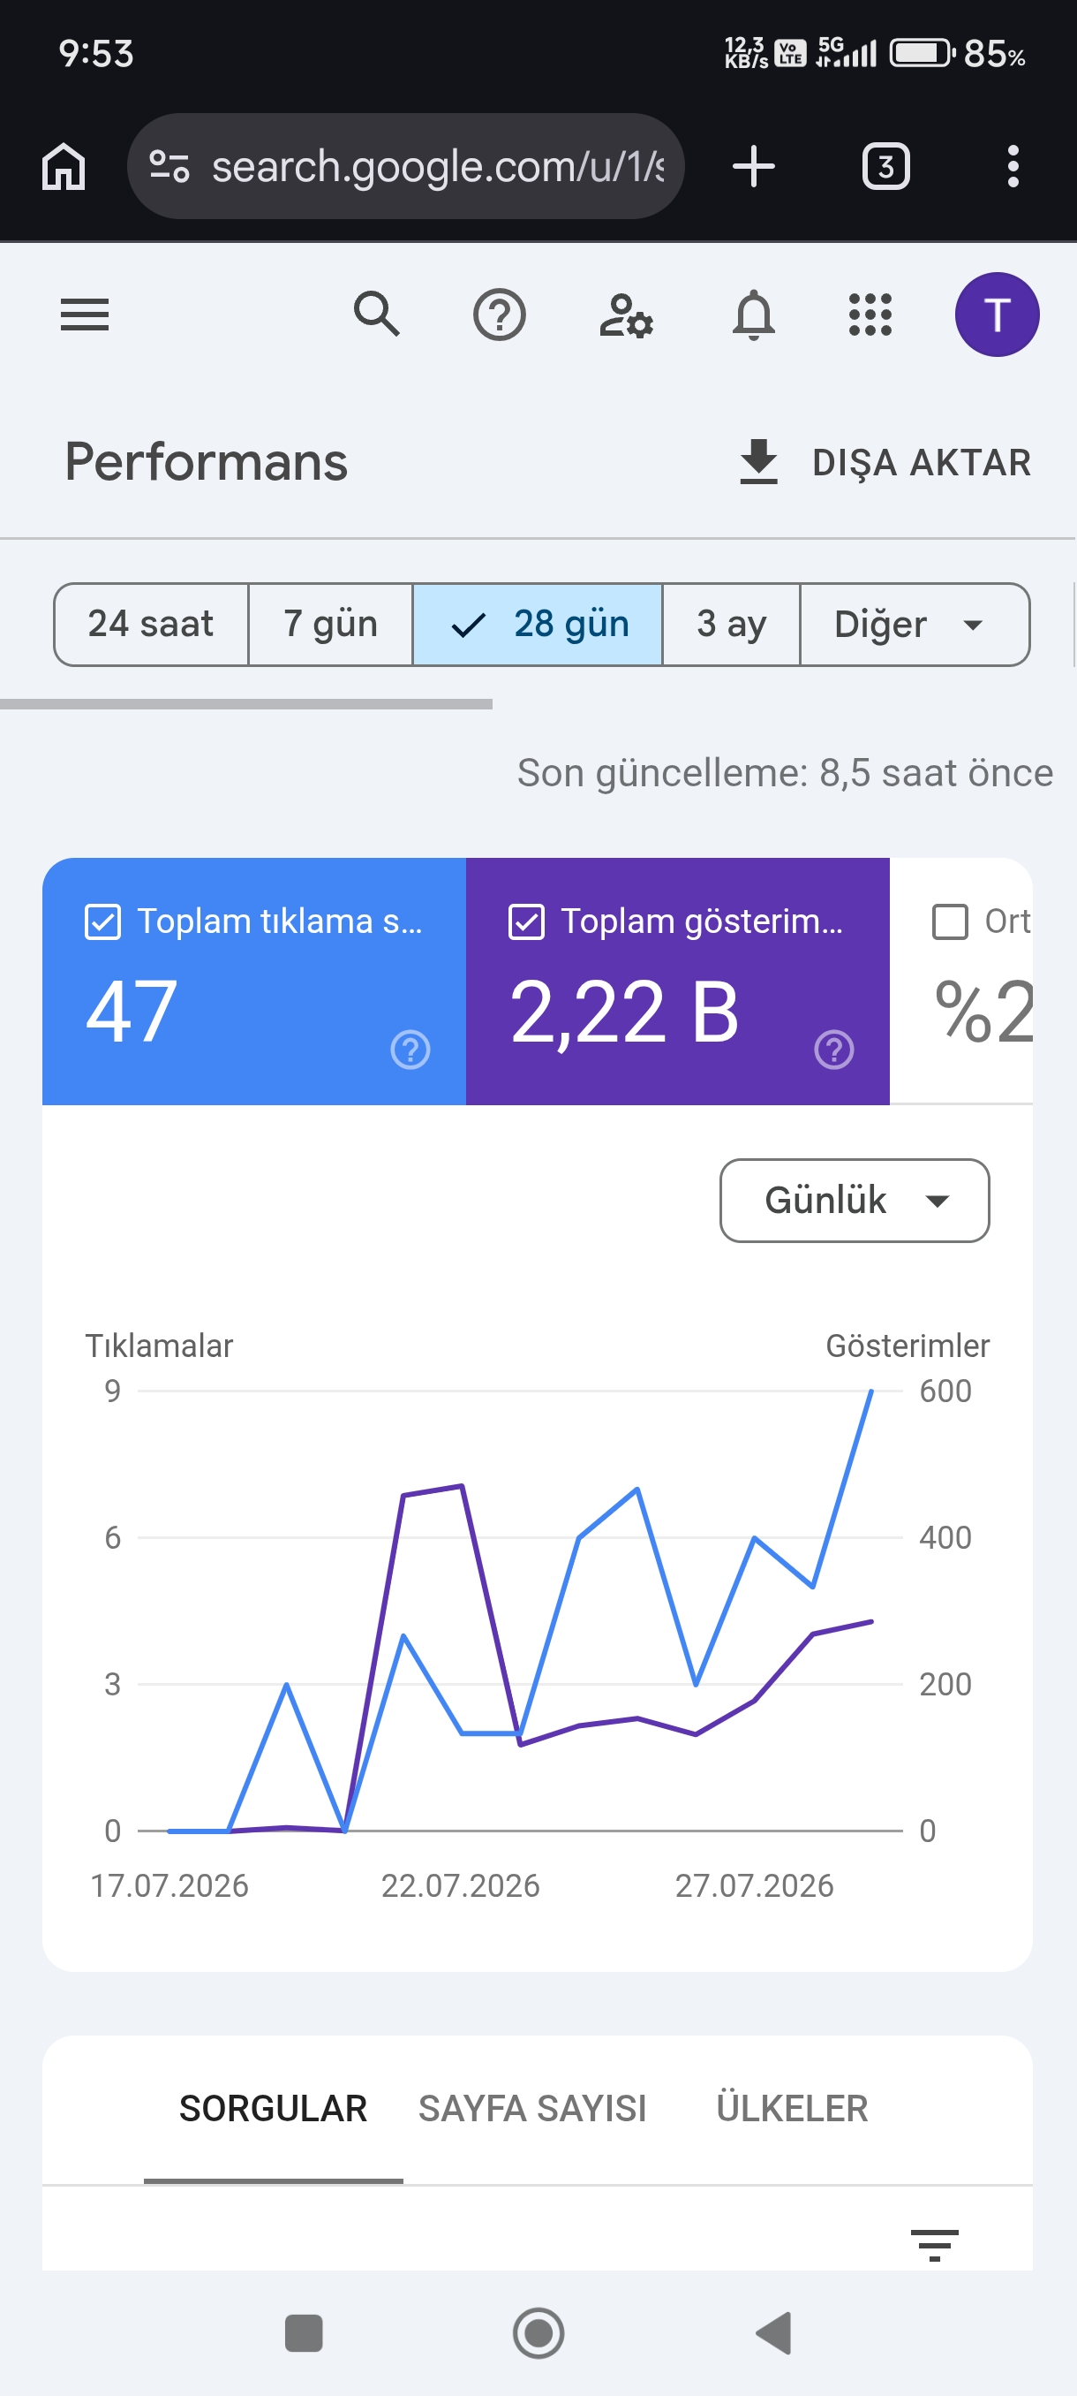Tap the search magnifier icon
The width and height of the screenshot is (1077, 2396).
(x=376, y=315)
